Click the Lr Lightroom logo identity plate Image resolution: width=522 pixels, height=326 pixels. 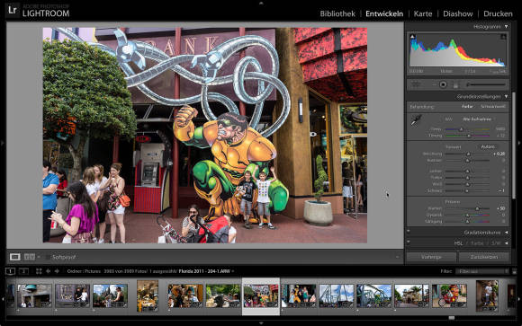point(38,10)
